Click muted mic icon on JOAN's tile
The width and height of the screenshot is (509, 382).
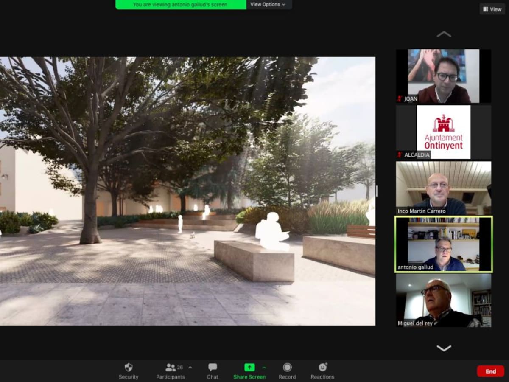400,99
